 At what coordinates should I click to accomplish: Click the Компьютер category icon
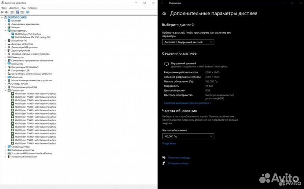9,64
